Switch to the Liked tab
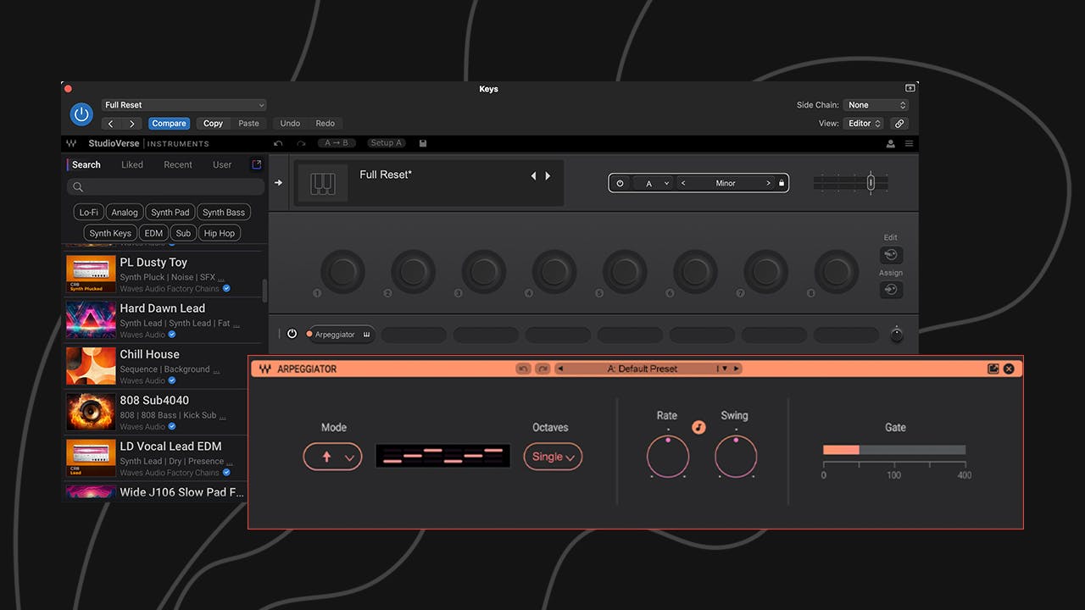1085x610 pixels. pyautogui.click(x=132, y=164)
